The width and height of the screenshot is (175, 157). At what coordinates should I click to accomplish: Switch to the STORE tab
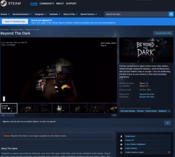pos(34,3)
